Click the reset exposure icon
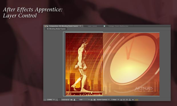 (133, 100)
